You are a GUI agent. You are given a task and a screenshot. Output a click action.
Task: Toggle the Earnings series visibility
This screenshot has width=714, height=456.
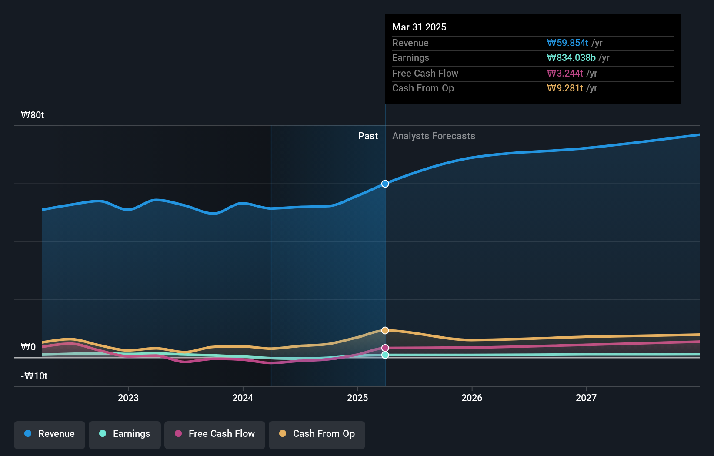pyautogui.click(x=125, y=434)
